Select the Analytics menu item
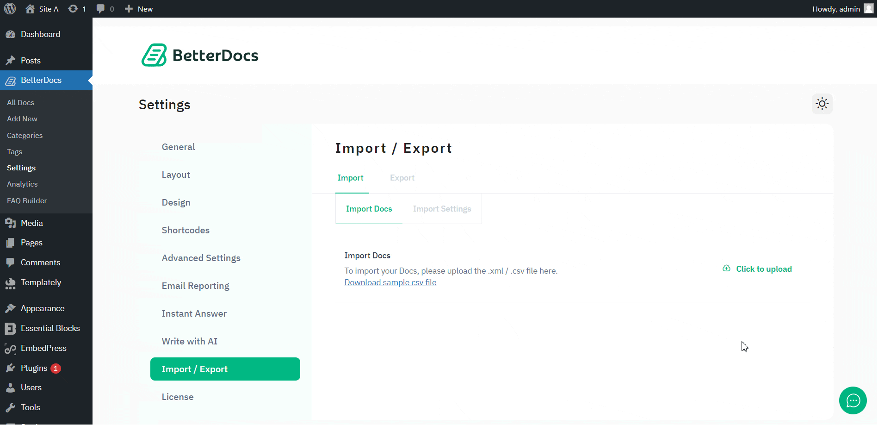The height and width of the screenshot is (425, 878). pyautogui.click(x=22, y=184)
